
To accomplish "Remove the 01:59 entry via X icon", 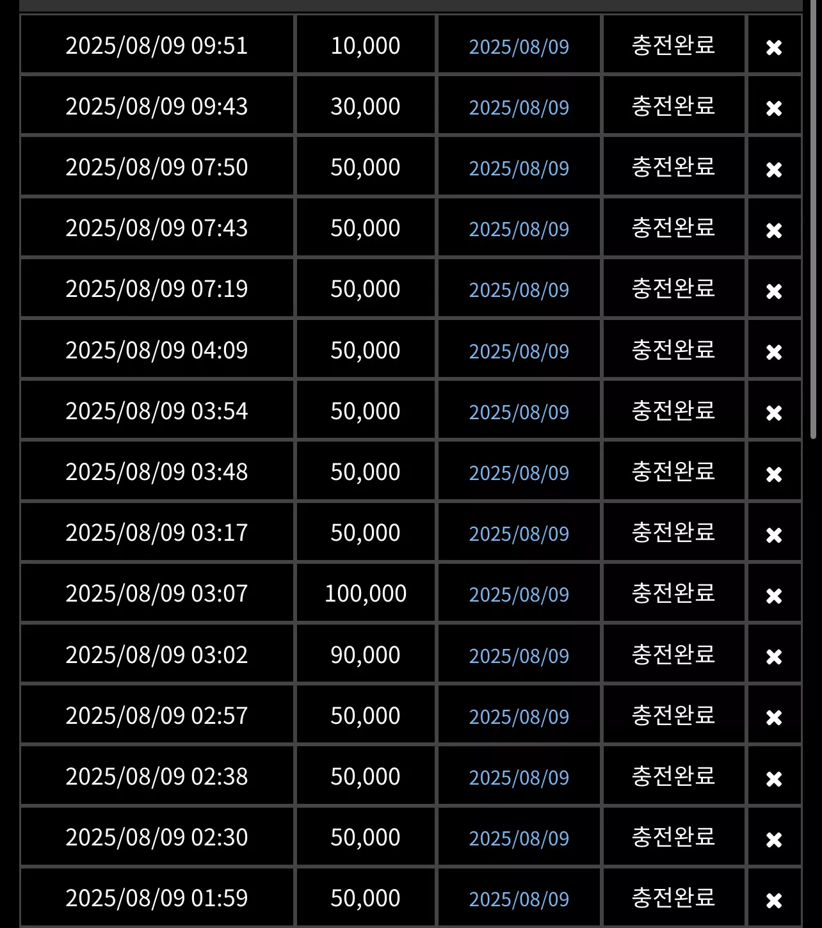I will (774, 900).
